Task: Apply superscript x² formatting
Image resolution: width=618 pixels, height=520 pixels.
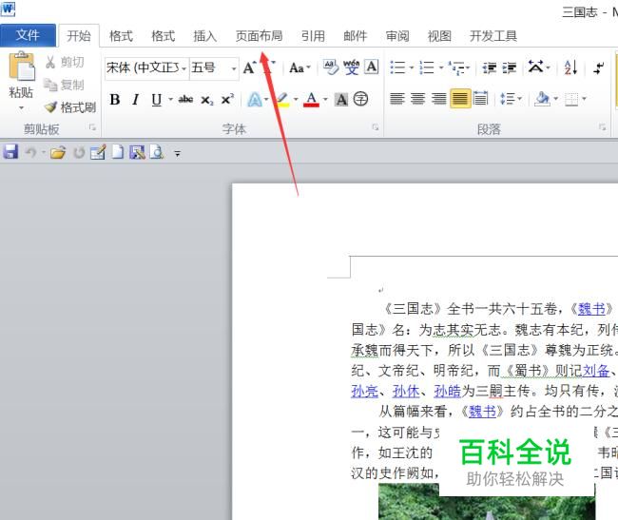Action: pos(227,99)
